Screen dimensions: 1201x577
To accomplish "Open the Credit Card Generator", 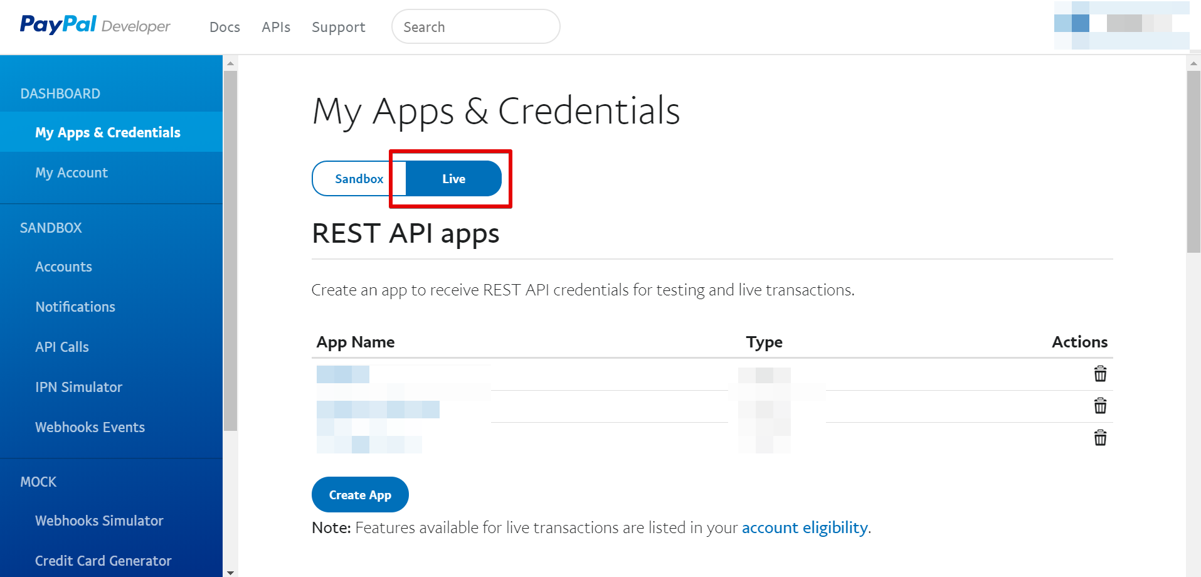I will tap(103, 561).
